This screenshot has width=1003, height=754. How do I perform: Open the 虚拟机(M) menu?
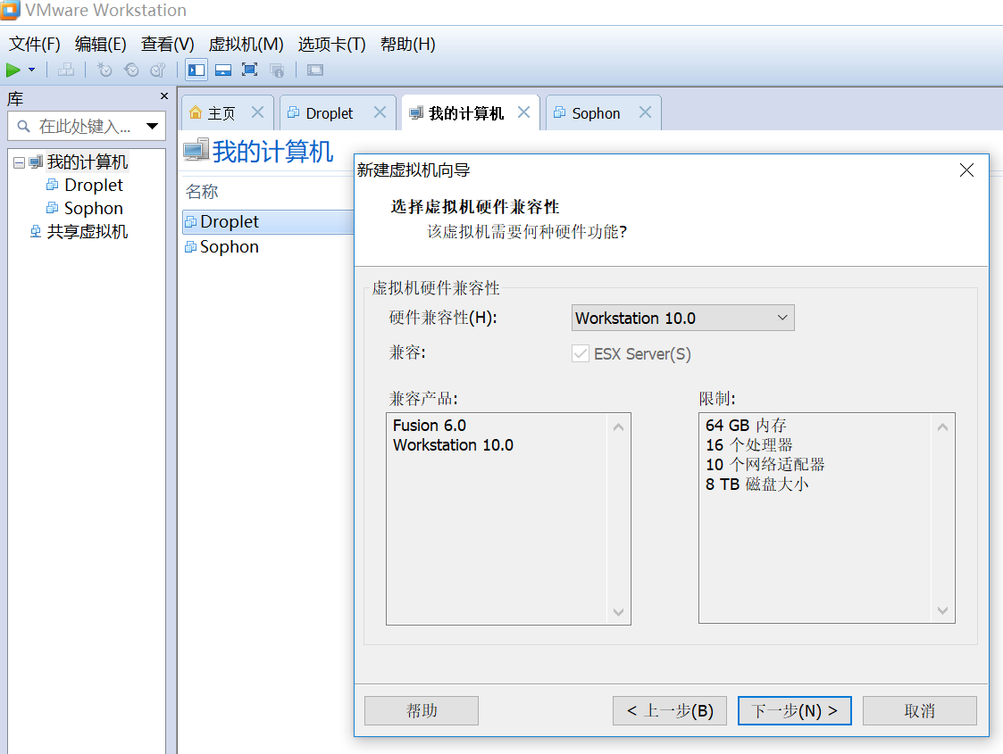(x=247, y=44)
